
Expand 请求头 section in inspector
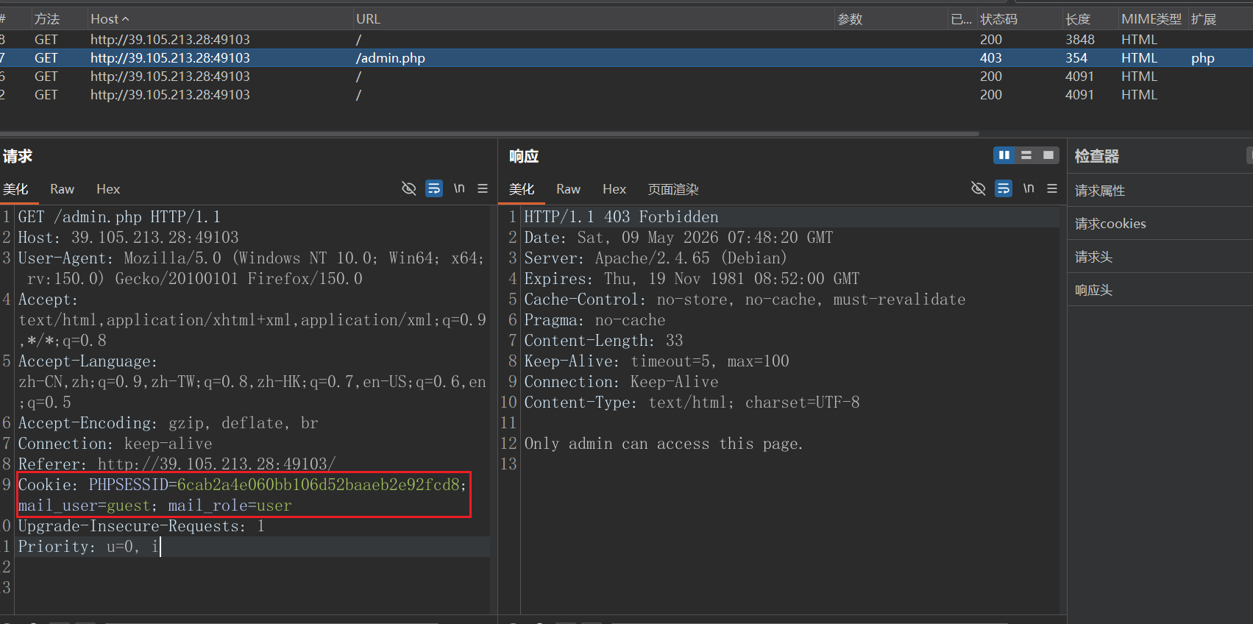1160,257
